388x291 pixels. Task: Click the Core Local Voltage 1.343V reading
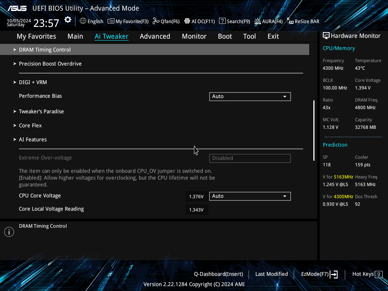196,210
